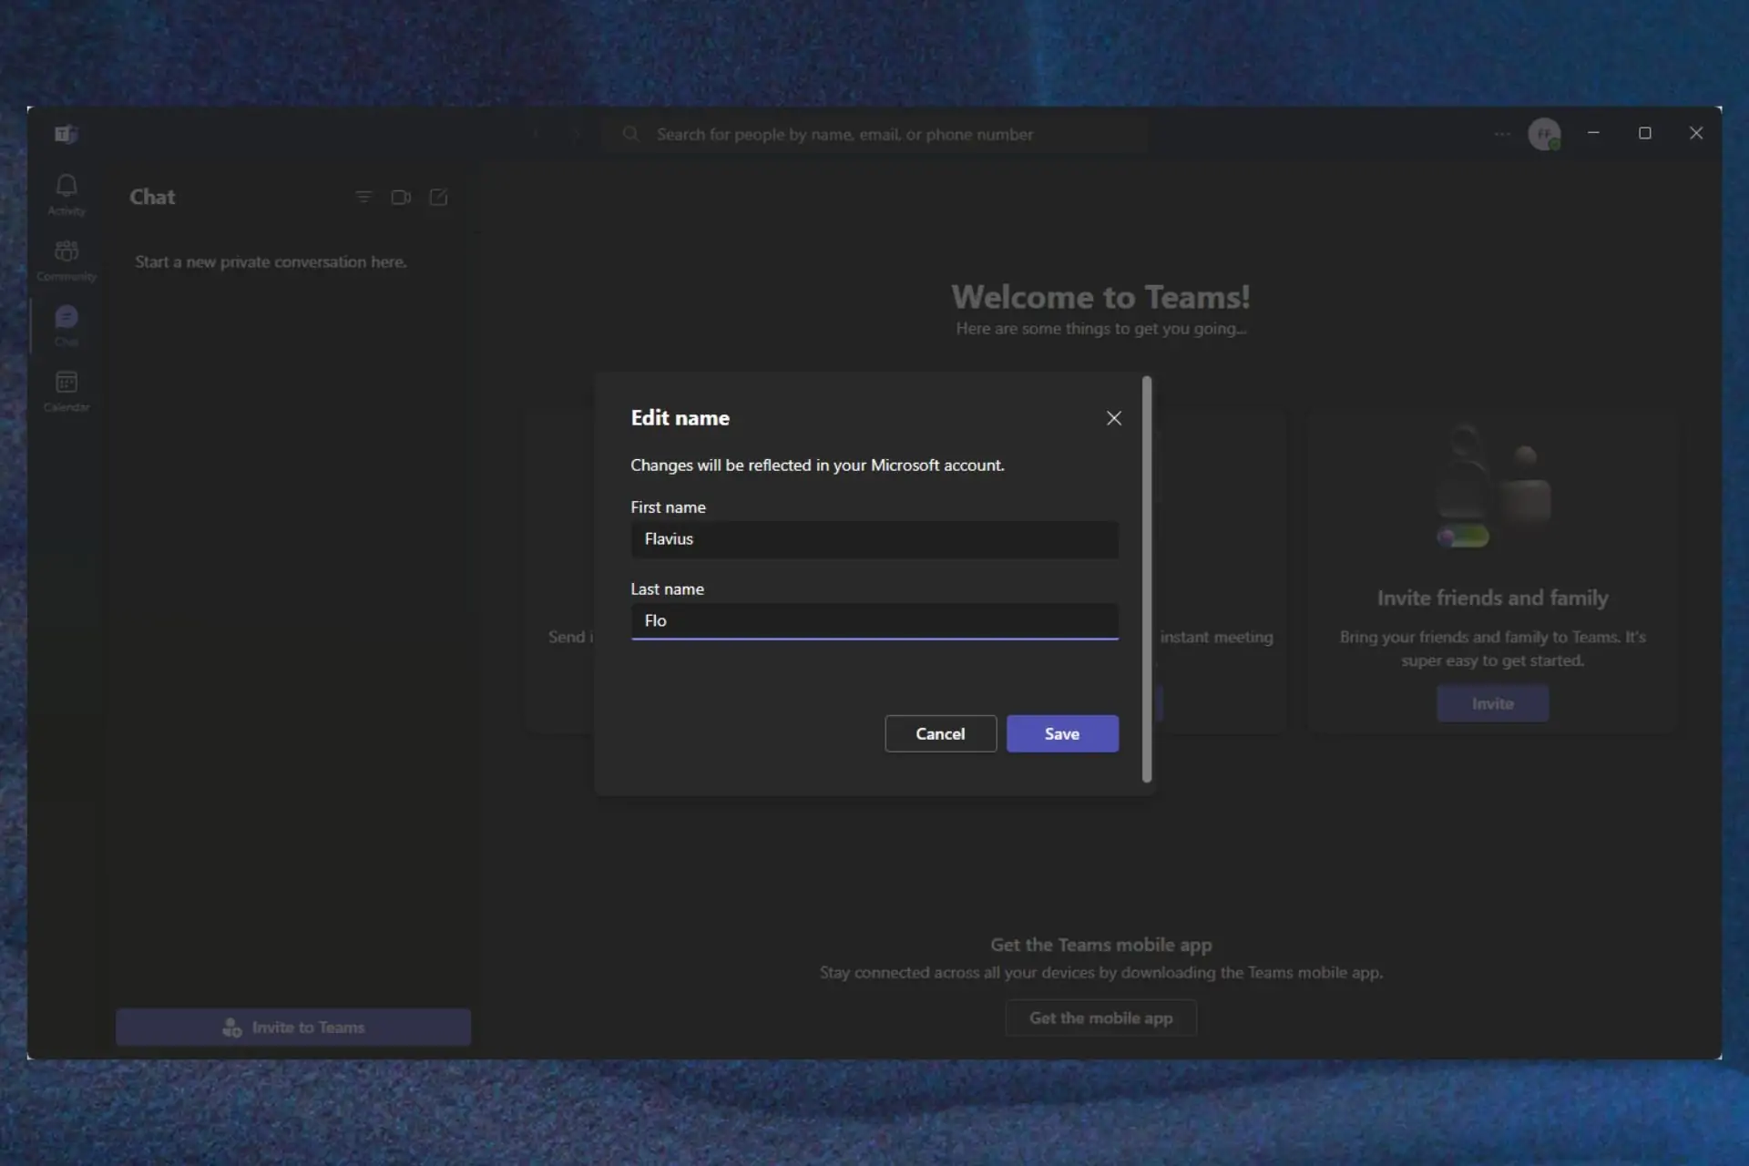Open the Calendar view
This screenshot has width=1749, height=1166.
coord(66,389)
